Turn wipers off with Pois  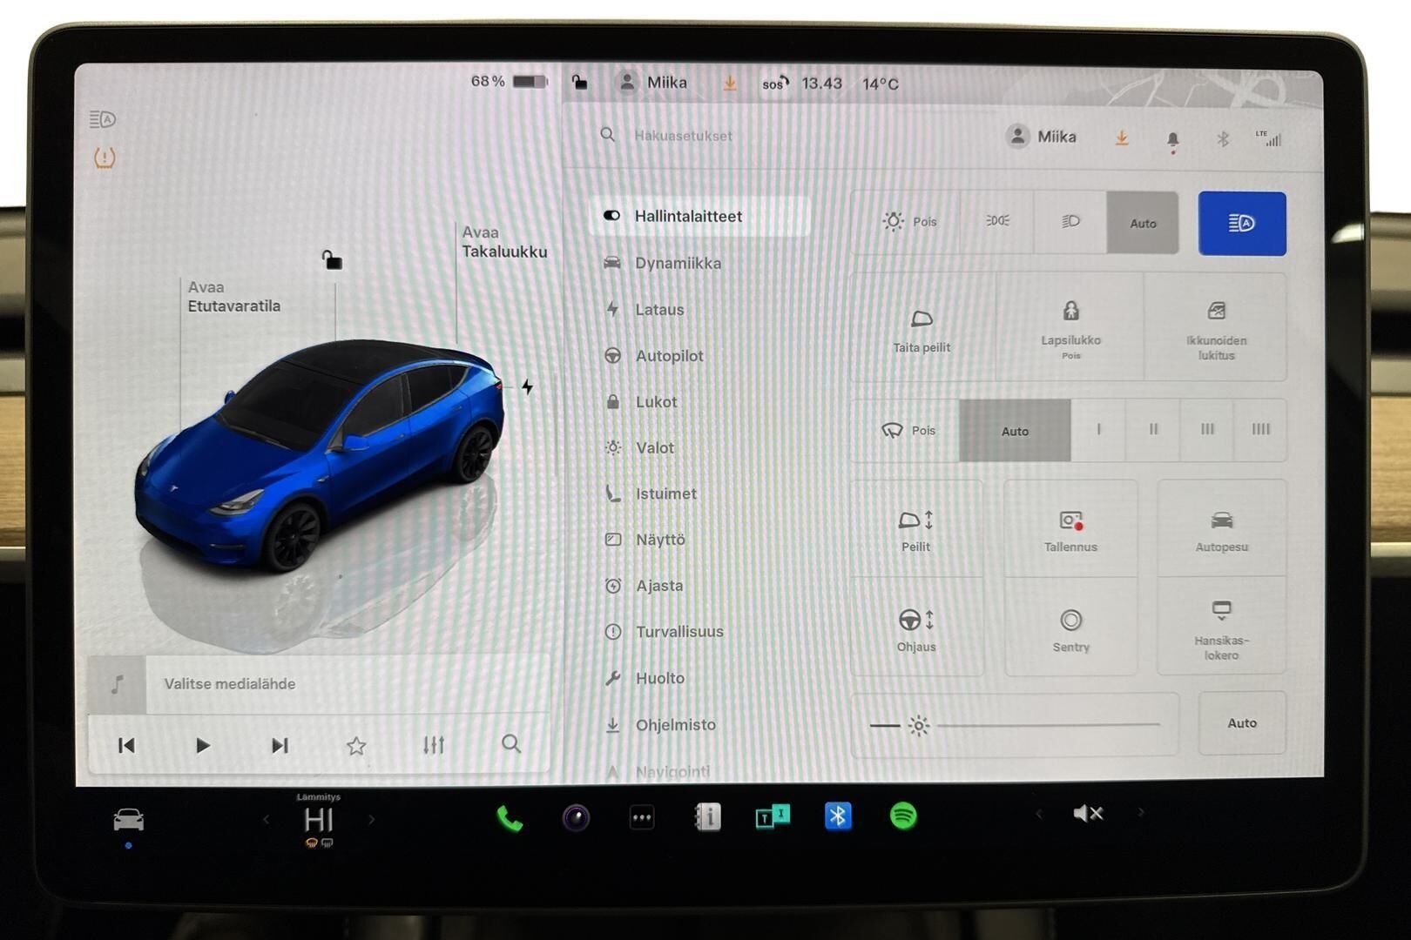coord(908,431)
